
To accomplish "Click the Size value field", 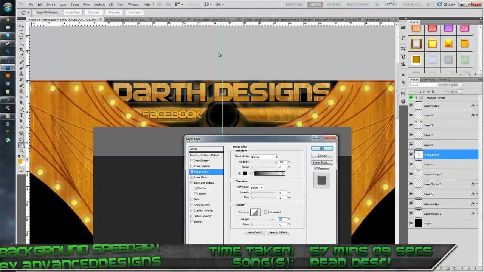I will click(283, 198).
